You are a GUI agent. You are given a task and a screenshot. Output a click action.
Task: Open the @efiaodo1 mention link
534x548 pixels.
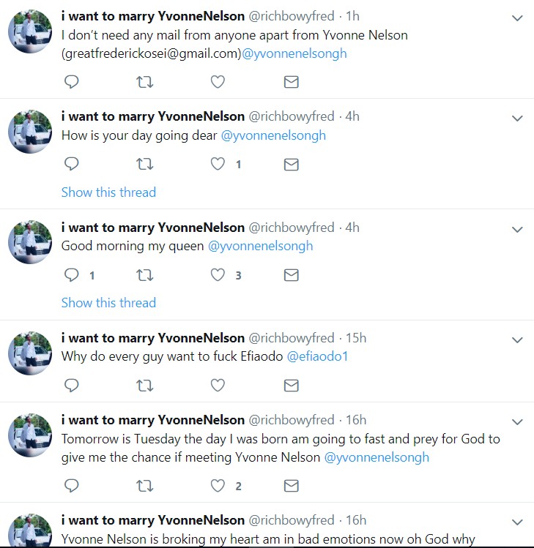317,356
